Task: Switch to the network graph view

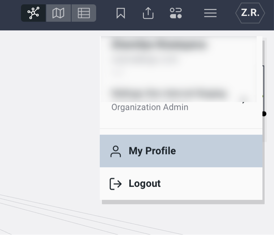Action: click(33, 13)
